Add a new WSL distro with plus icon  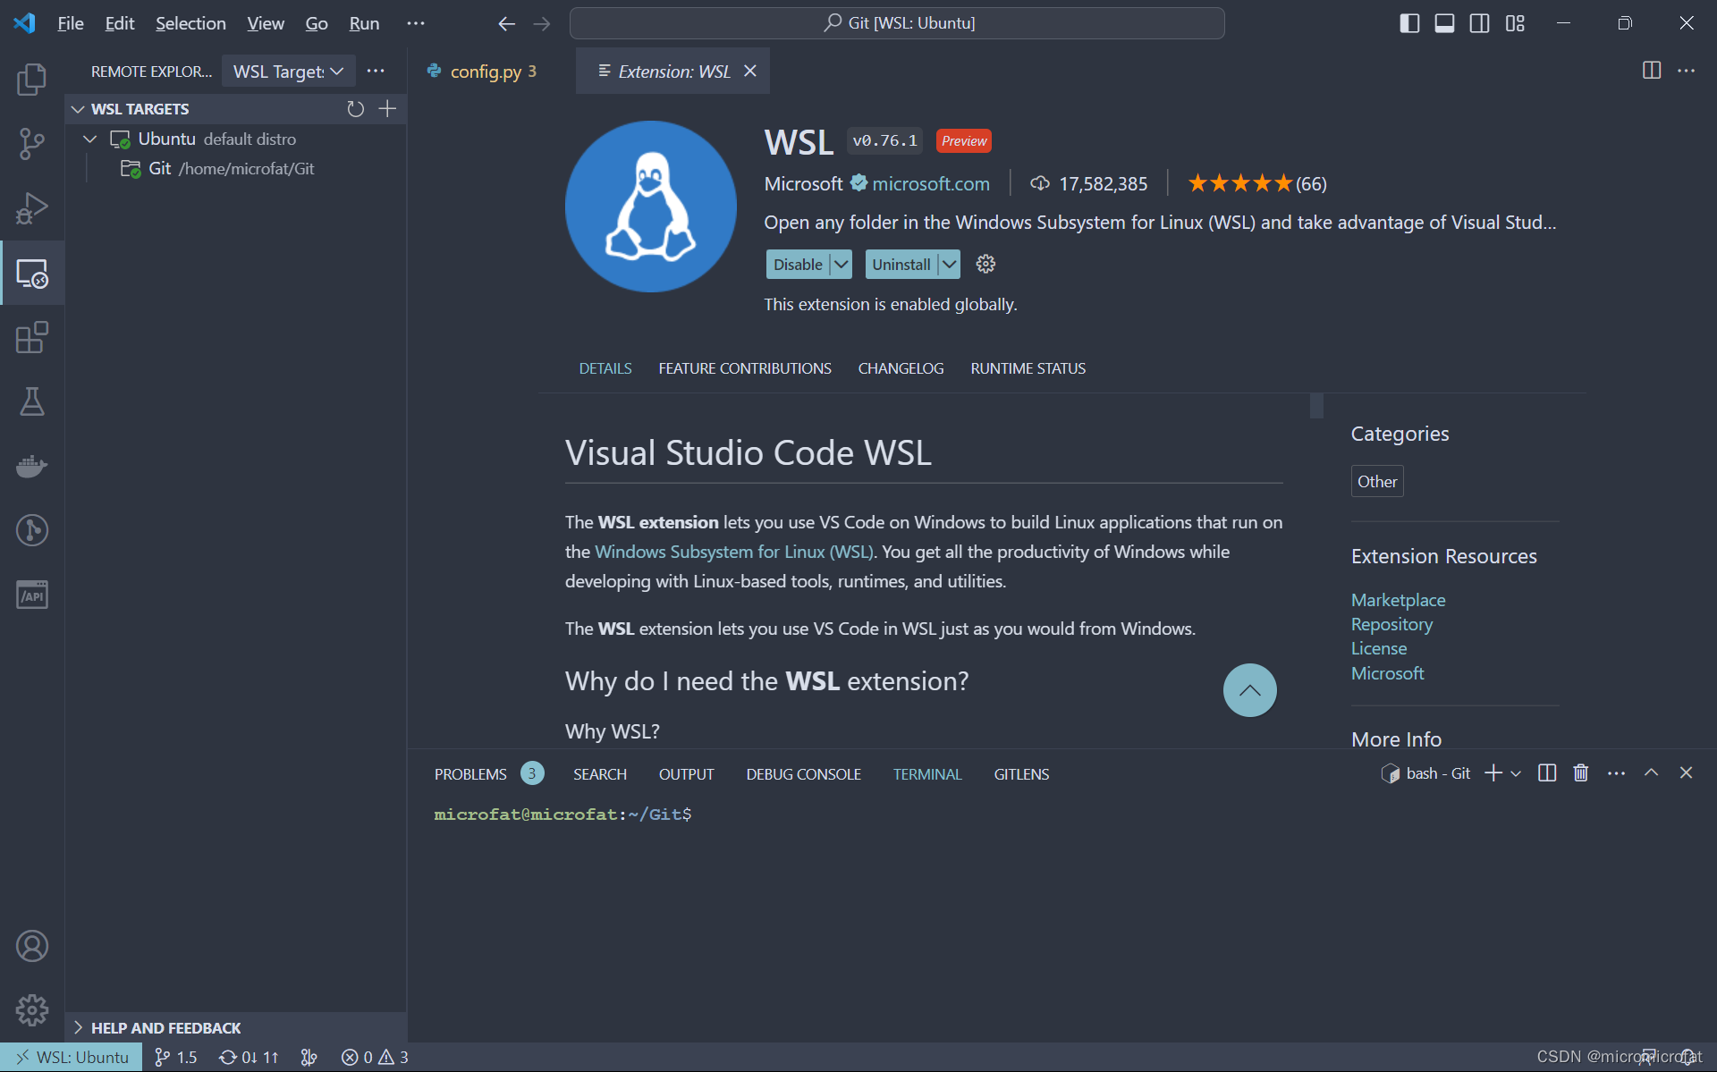coord(387,109)
